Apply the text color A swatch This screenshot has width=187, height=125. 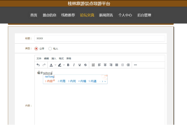tap(51, 65)
